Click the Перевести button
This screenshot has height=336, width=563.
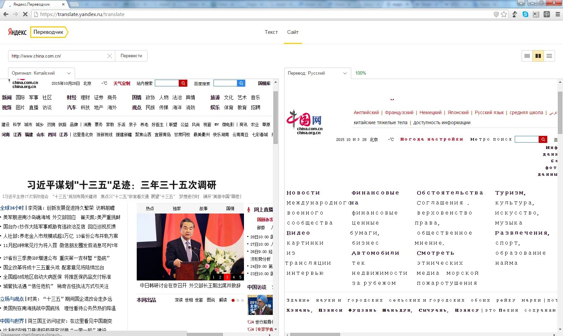pyautogui.click(x=131, y=56)
